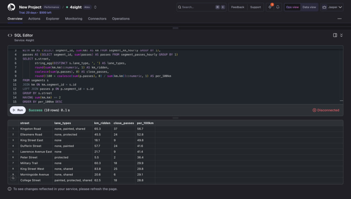
Task: Click the Service: 4sight subtitle
Action: coord(24,40)
